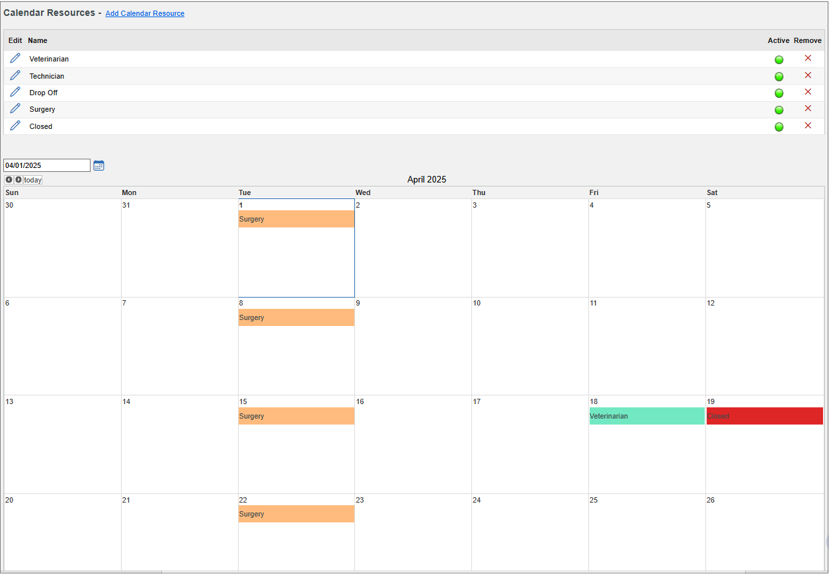Click day number 26 in calendar

711,500
